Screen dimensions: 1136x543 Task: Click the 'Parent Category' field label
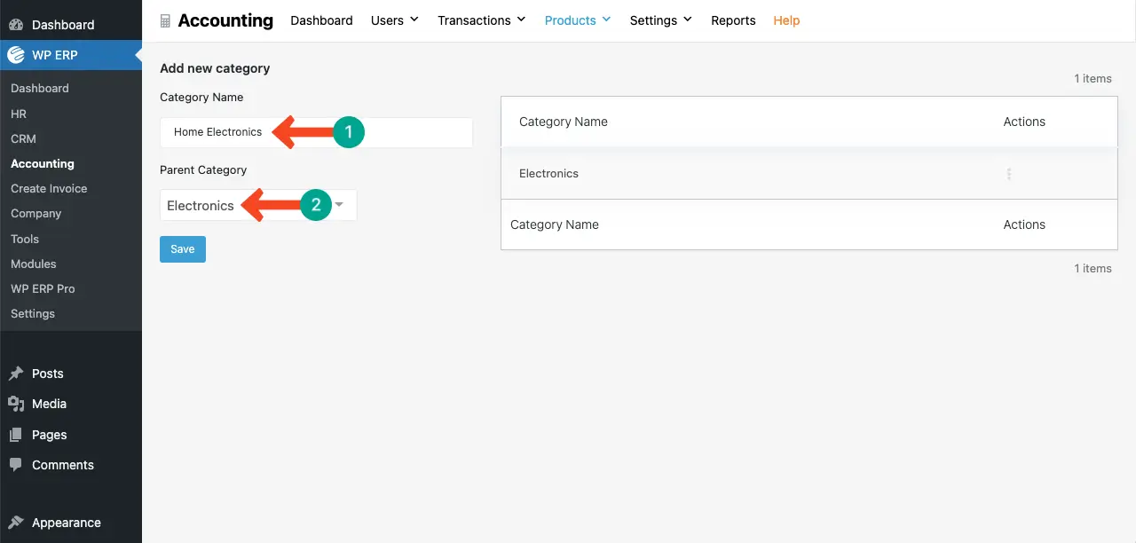pyautogui.click(x=203, y=169)
